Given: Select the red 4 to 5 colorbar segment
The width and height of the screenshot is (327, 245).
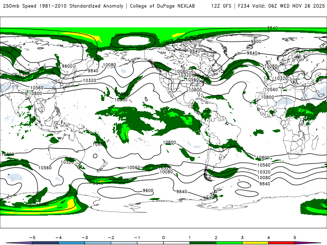Looking at the screenshot, I should pos(282,243).
